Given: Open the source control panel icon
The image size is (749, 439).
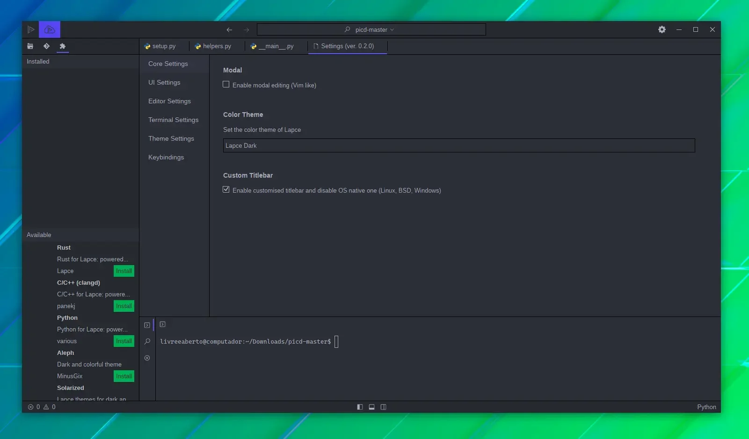Looking at the screenshot, I should pyautogui.click(x=46, y=46).
